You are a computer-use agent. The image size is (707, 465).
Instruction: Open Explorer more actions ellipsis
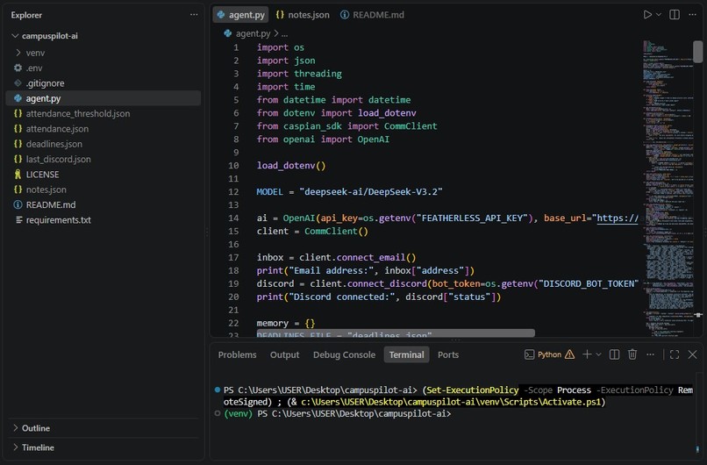tap(194, 15)
